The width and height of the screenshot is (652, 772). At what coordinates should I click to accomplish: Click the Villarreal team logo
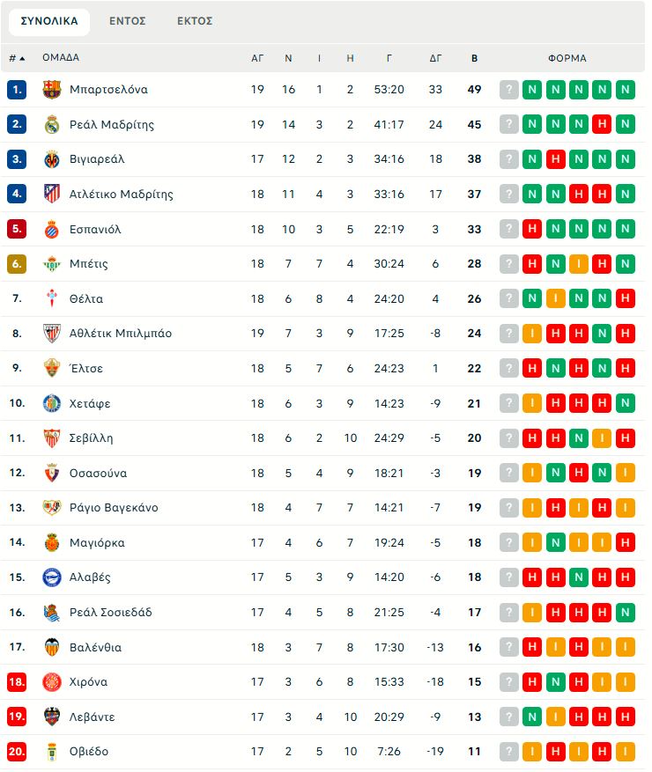tap(52, 159)
